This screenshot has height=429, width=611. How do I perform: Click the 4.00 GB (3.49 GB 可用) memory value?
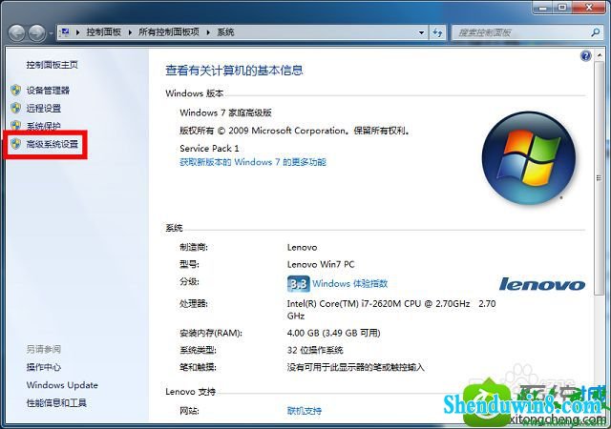pyautogui.click(x=333, y=333)
